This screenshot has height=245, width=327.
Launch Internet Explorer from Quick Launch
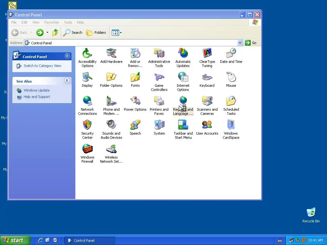point(41,240)
